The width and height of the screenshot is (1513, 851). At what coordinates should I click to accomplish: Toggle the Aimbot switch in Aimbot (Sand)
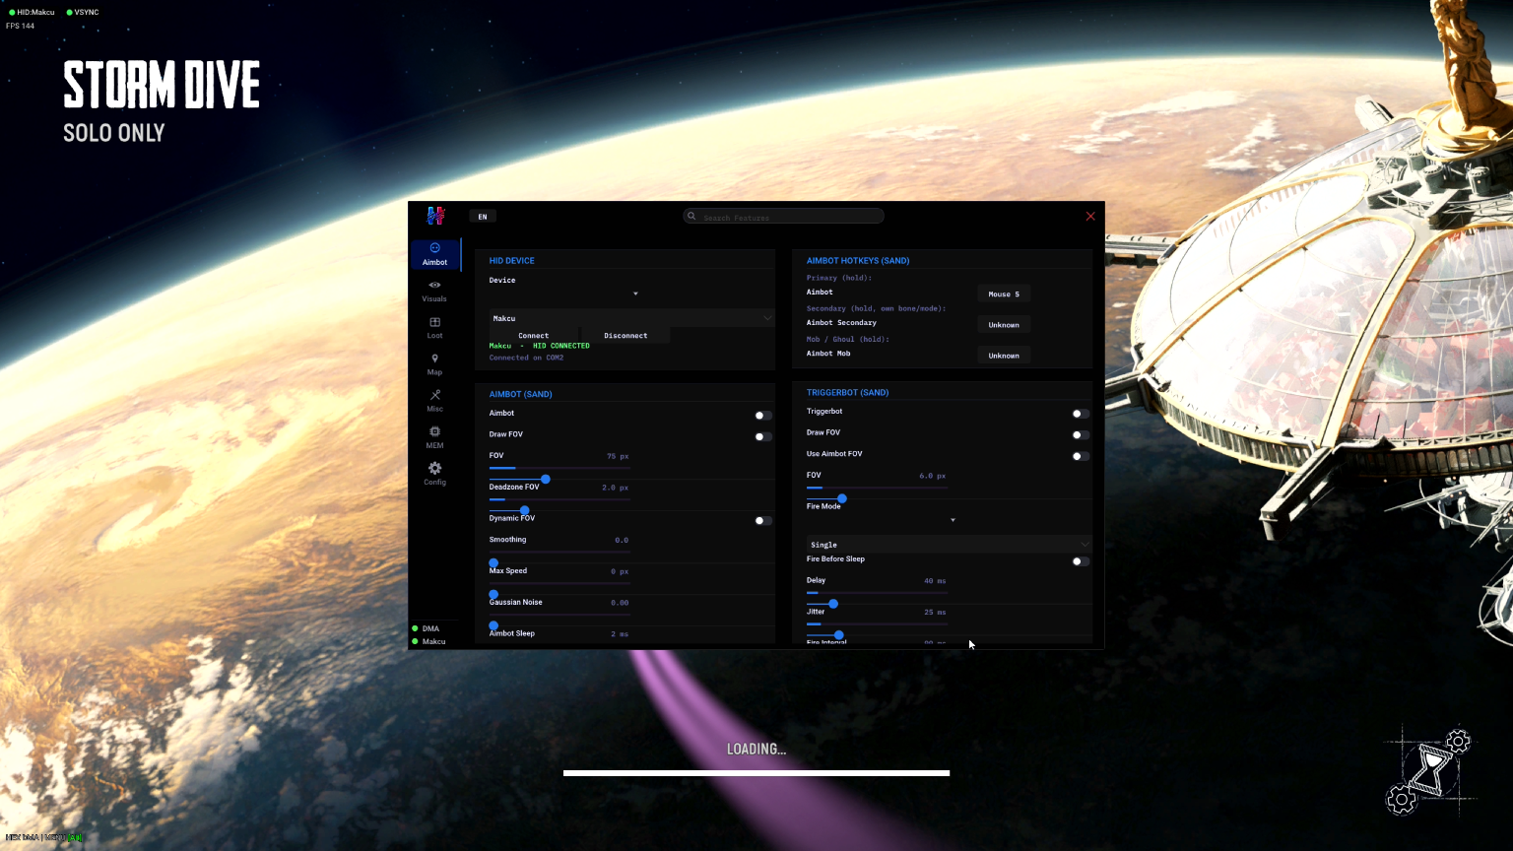(762, 416)
